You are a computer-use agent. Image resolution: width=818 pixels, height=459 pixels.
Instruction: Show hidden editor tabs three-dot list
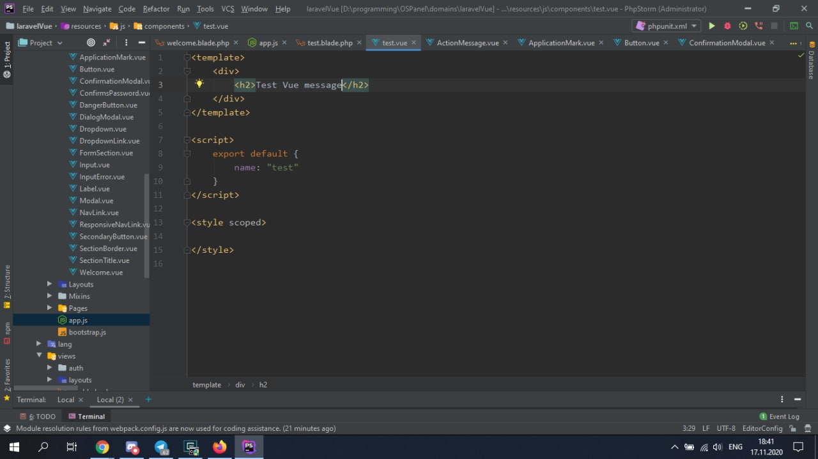[x=796, y=43]
